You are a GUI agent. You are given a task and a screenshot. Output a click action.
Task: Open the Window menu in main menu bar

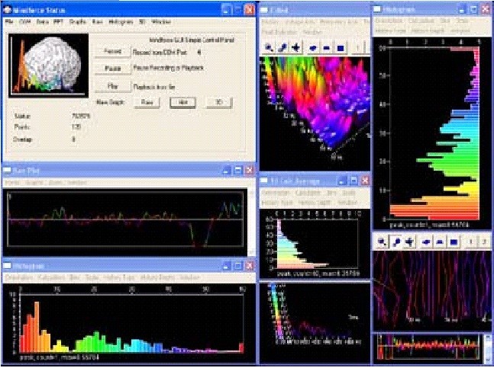pyautogui.click(x=161, y=21)
